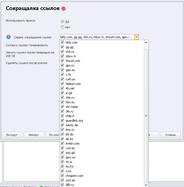
Task: Uncheck the qps.ru checkbox
Action: tap(62, 65)
